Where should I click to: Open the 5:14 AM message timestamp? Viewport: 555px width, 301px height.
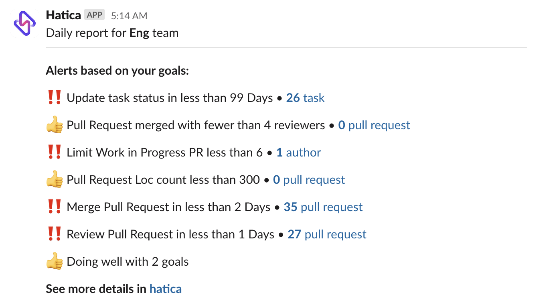[129, 16]
